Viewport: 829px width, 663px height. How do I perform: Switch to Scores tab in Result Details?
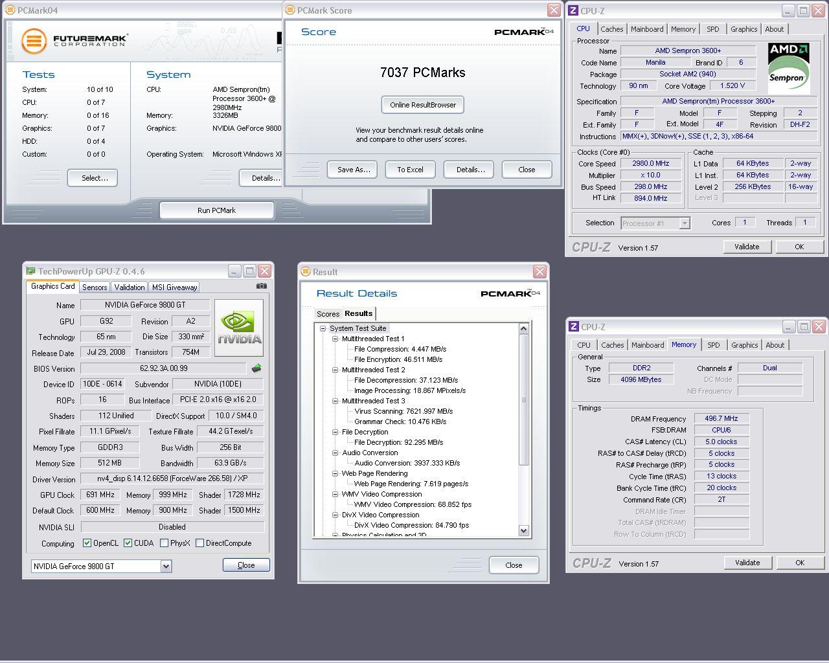point(328,314)
